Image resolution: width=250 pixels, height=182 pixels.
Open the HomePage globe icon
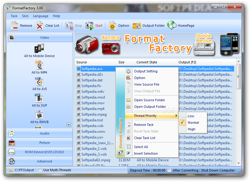(x=172, y=26)
